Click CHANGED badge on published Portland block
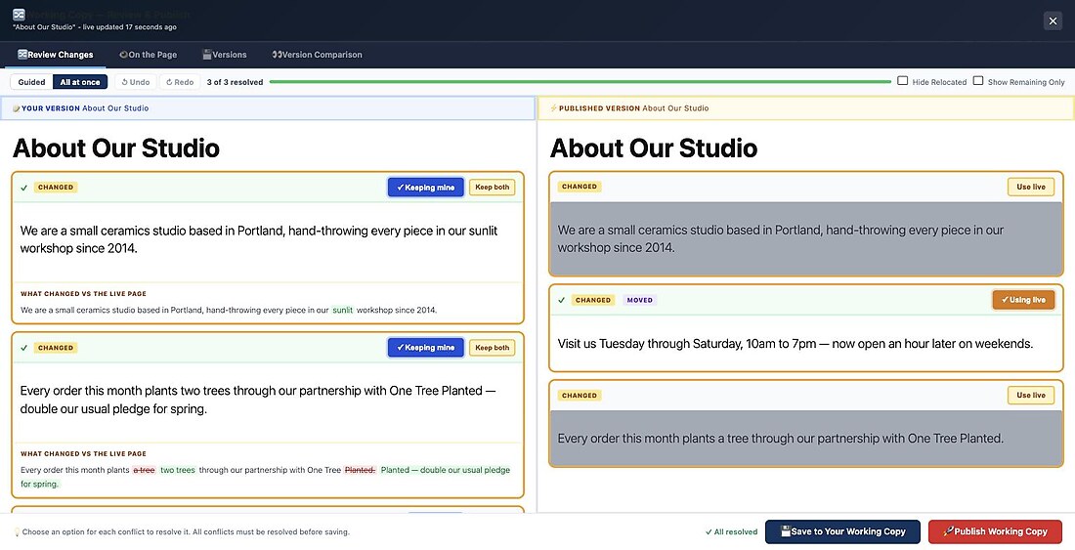 [580, 187]
